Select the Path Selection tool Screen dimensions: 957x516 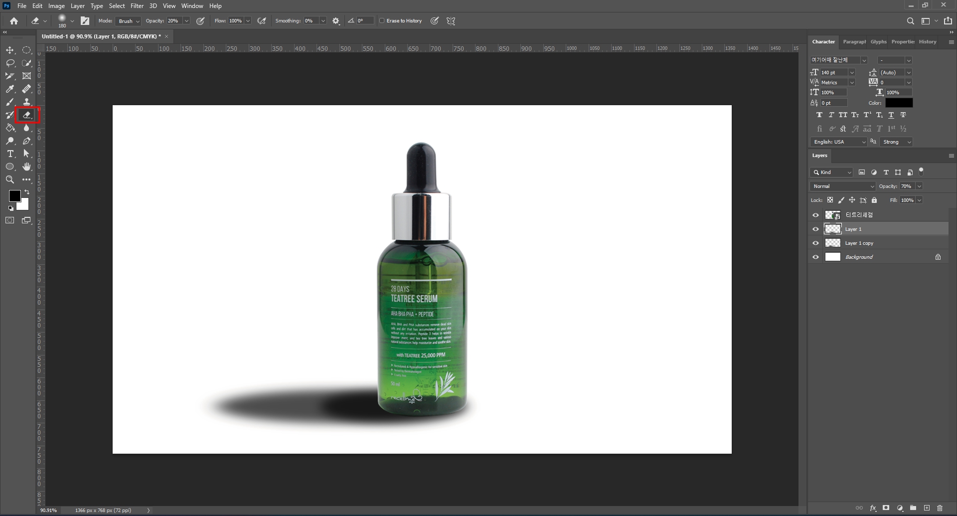[27, 154]
